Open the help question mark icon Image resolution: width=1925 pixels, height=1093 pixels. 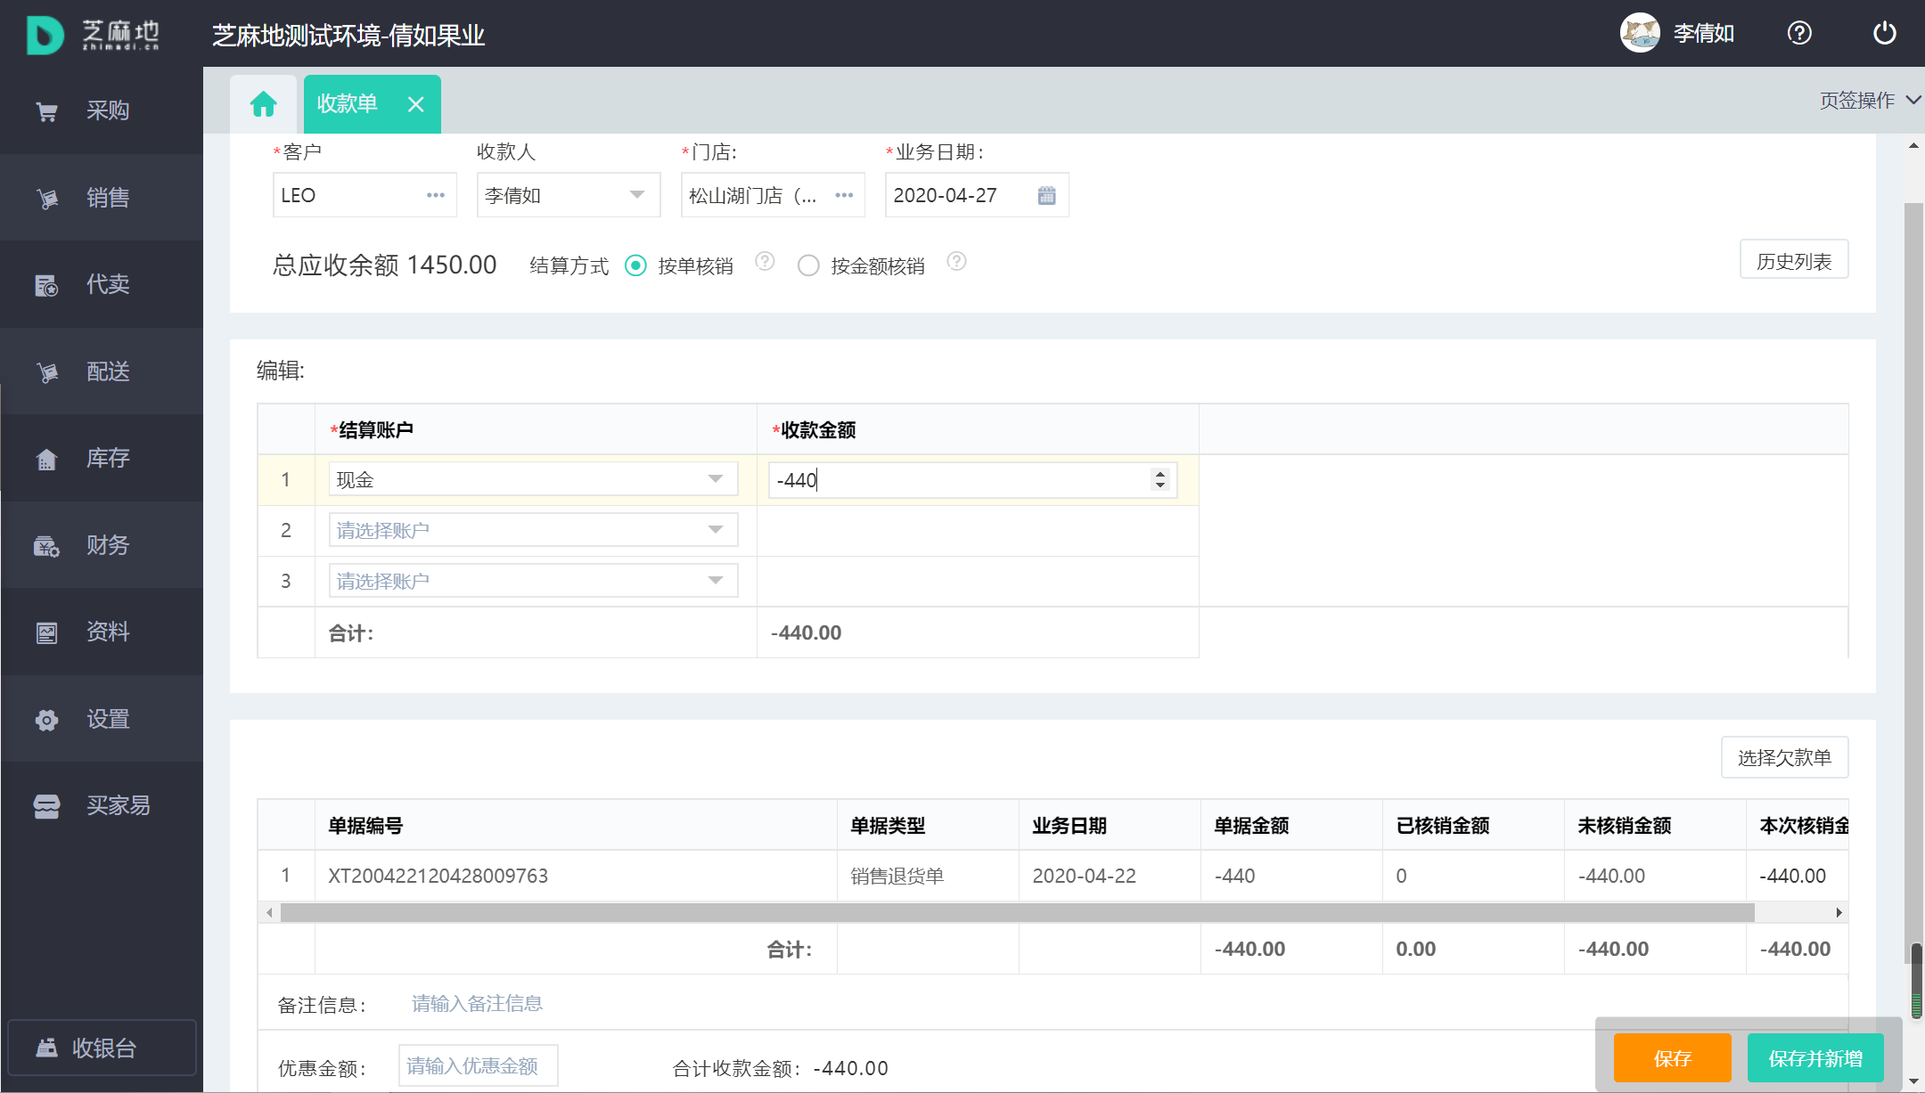(x=1798, y=34)
